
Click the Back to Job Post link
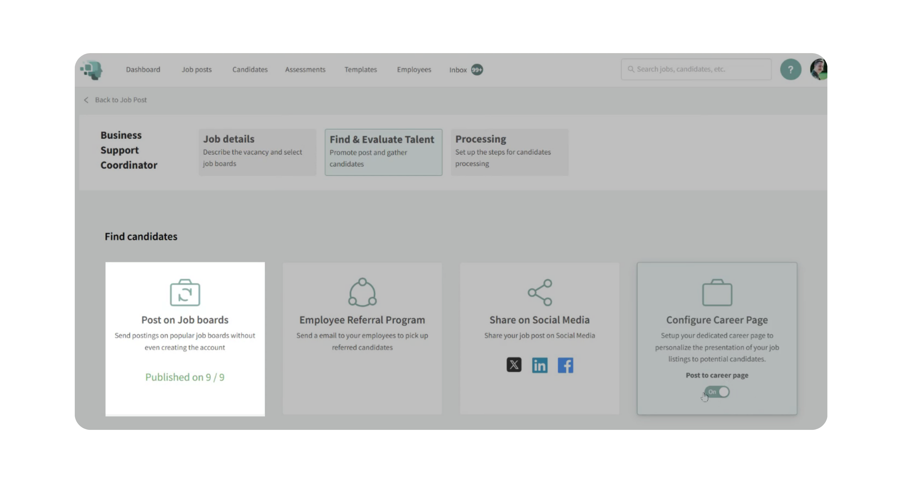(121, 100)
